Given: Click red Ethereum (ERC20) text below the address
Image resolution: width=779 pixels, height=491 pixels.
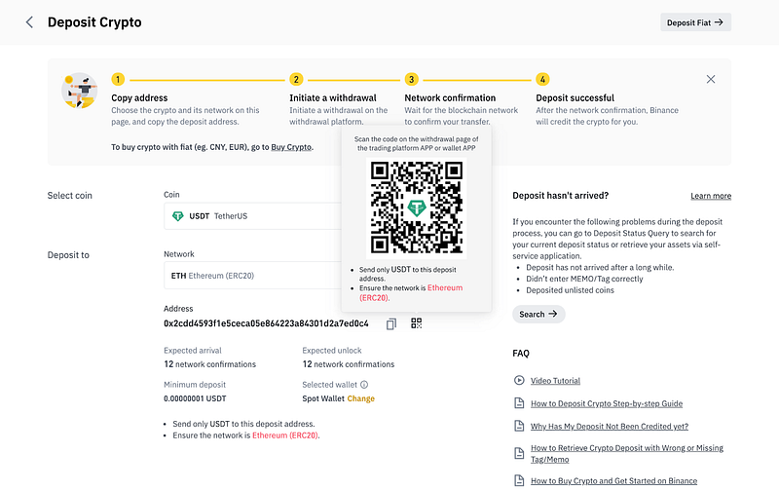Looking at the screenshot, I should pyautogui.click(x=285, y=435).
